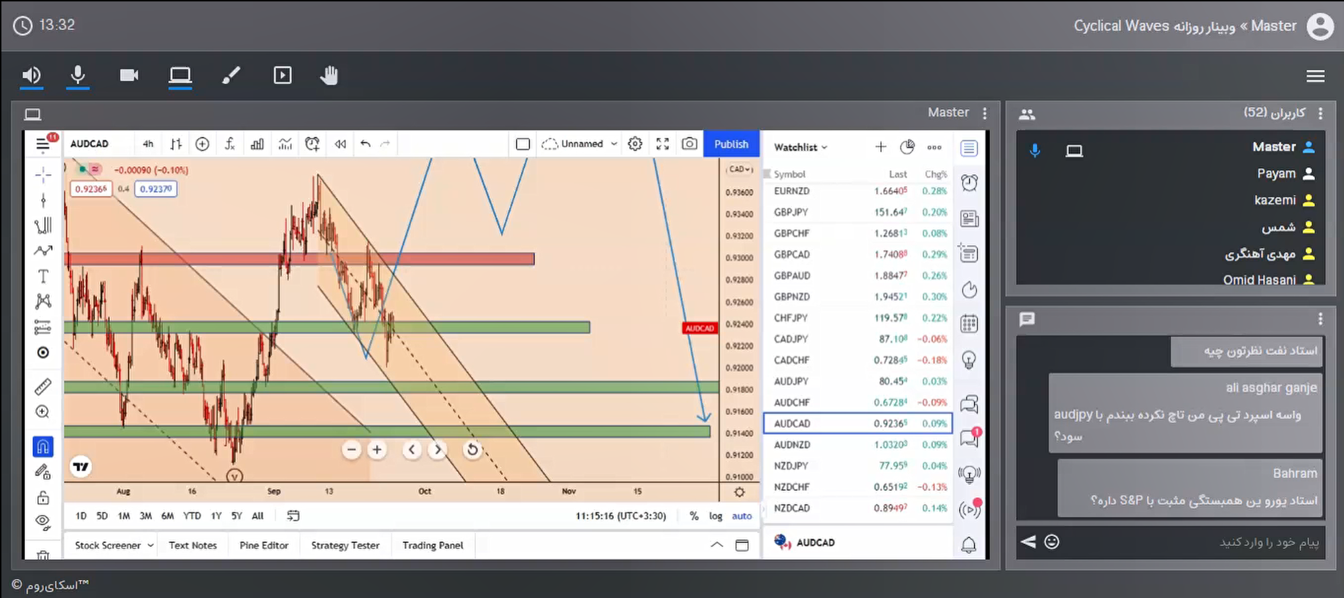
Task: Expand the Watchlist dropdown
Action: [800, 147]
